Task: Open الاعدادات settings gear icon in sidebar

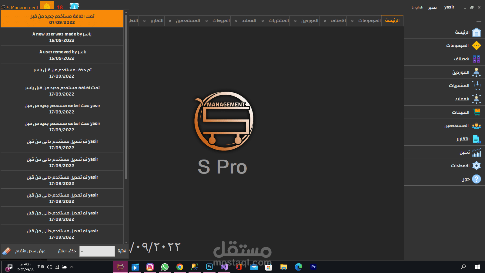Action: click(477, 166)
